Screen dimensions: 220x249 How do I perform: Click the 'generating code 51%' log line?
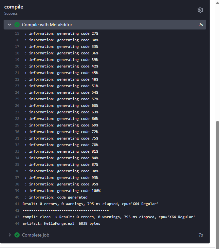coord(62,86)
